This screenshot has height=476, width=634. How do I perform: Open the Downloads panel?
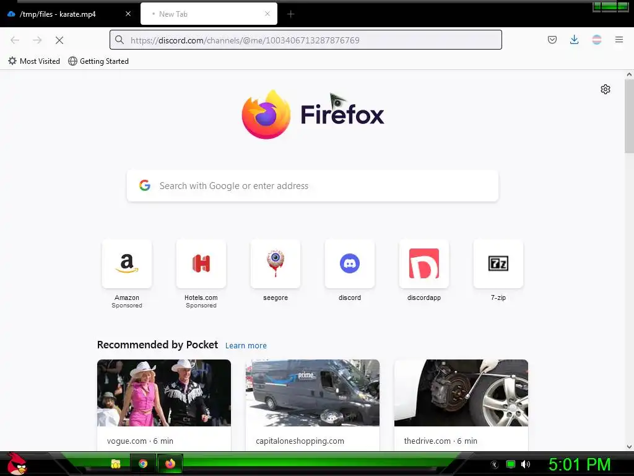point(574,40)
